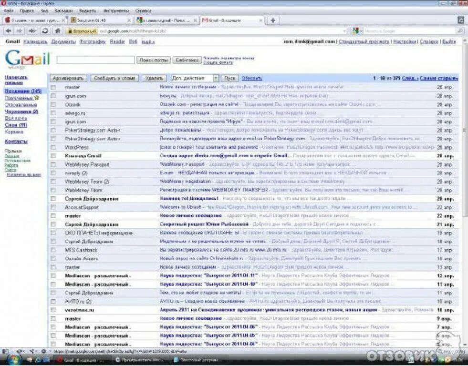Expand the ещё » links menu

(x=148, y=42)
